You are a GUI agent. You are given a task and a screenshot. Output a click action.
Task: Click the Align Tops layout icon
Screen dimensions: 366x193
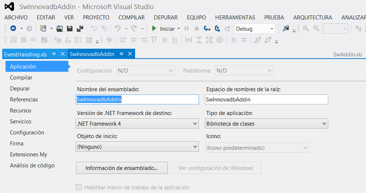[154, 40]
